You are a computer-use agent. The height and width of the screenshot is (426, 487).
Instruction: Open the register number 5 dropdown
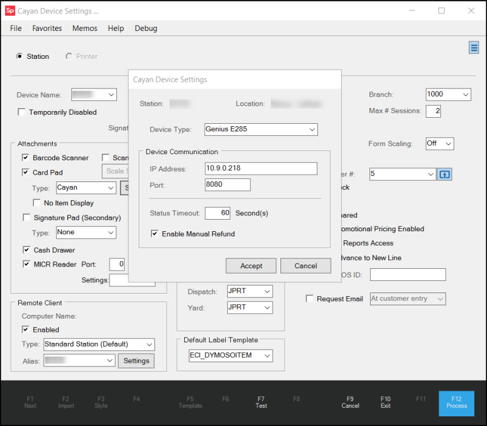[x=402, y=174]
